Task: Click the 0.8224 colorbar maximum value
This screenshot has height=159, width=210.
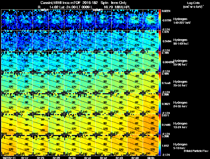Action: click(166, 11)
